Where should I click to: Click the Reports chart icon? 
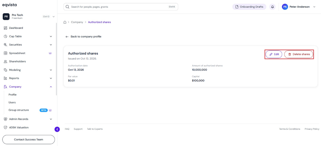[x=5, y=78]
